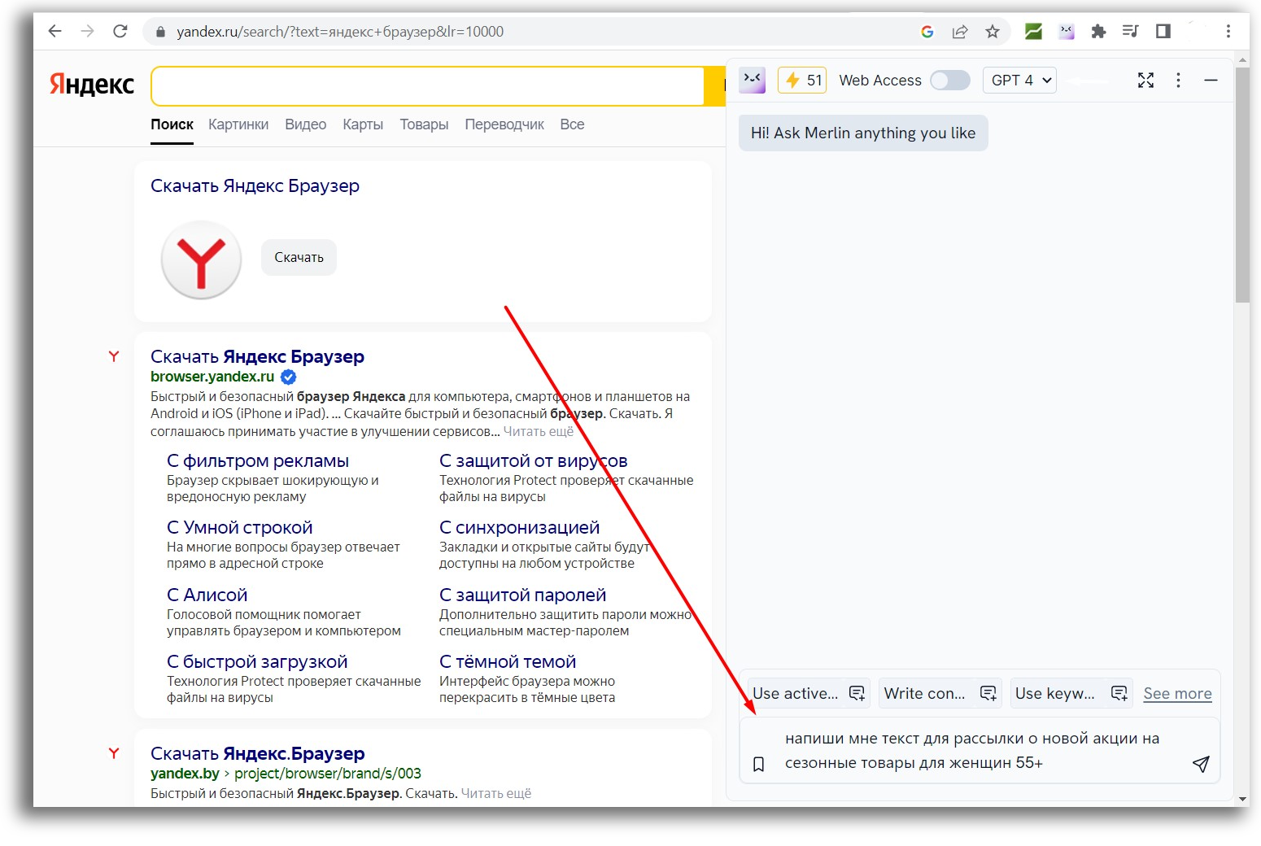Click the browser forward arrow
This screenshot has width=1261, height=846.
(87, 31)
